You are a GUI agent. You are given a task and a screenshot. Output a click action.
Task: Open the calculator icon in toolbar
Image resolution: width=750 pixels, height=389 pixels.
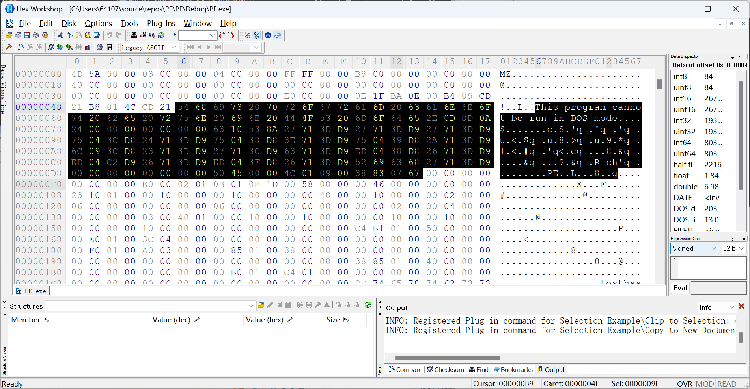[109, 48]
